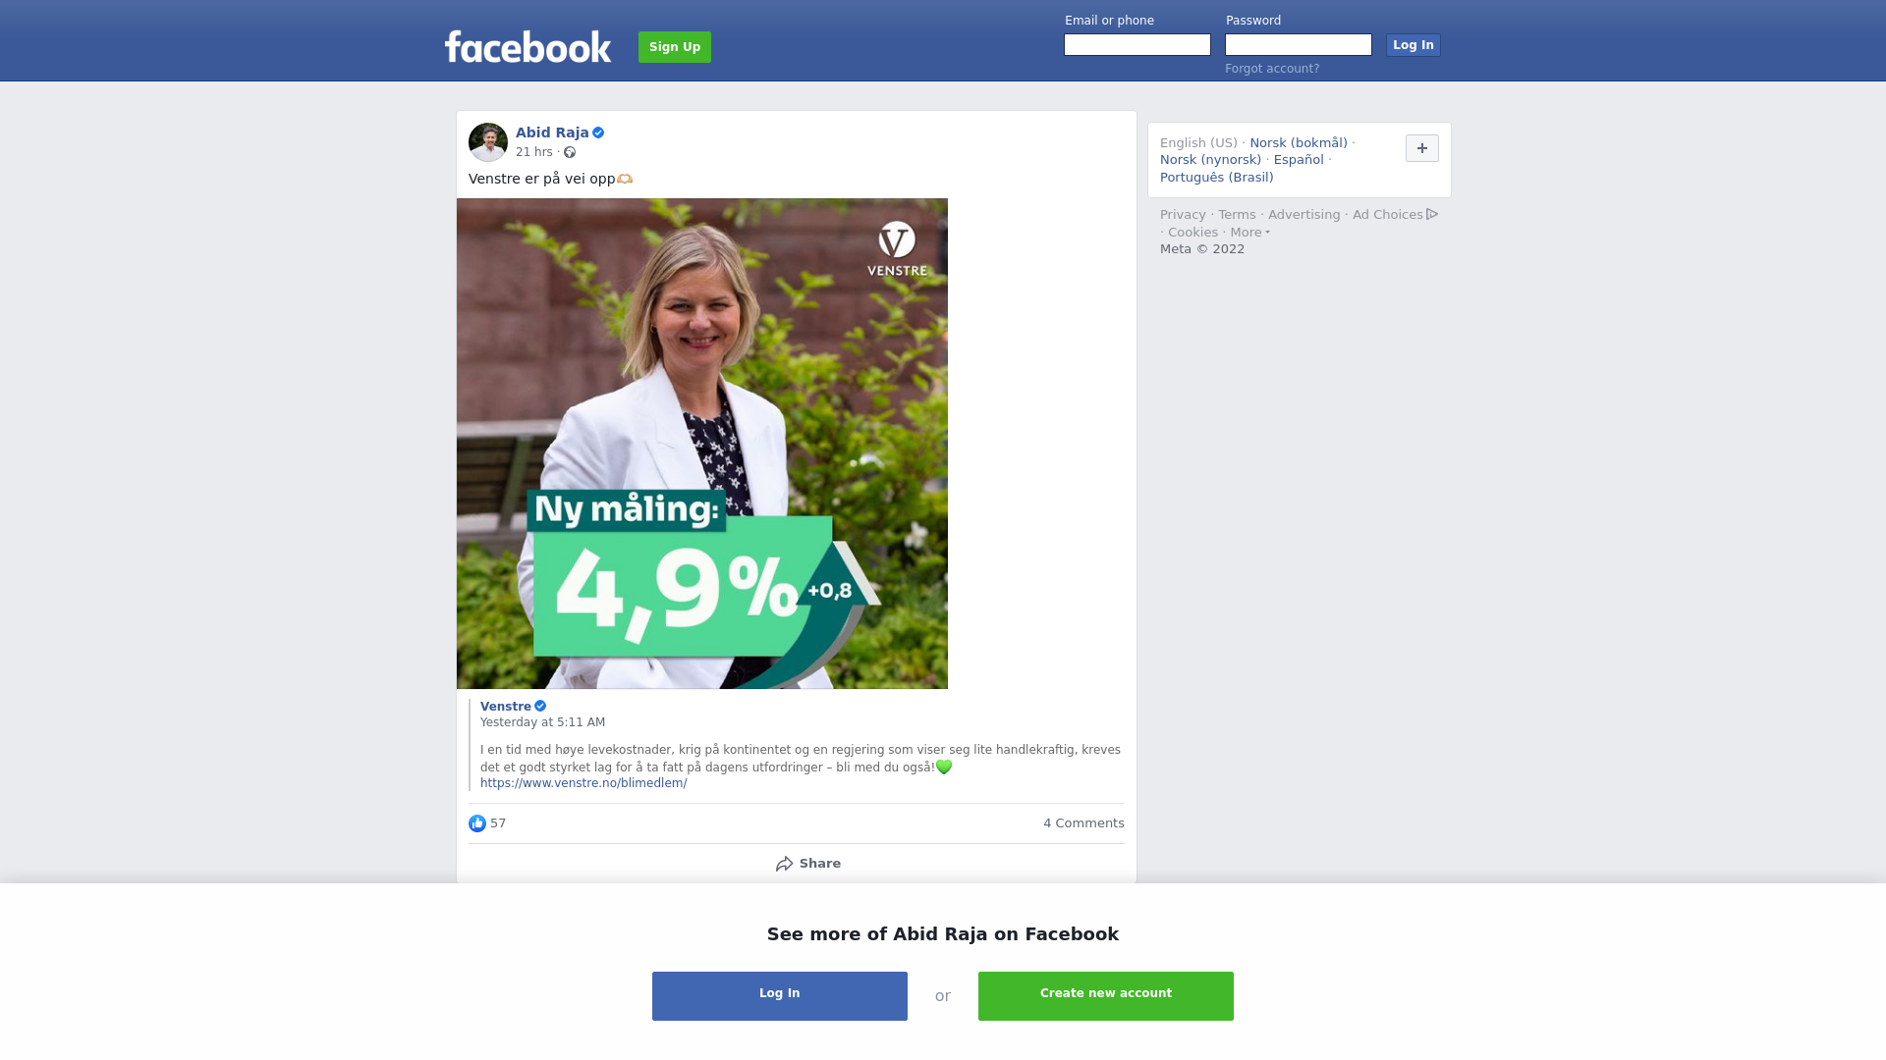This screenshot has height=1060, width=1886.
Task: Click the plus icon for more languages
Action: click(x=1422, y=148)
